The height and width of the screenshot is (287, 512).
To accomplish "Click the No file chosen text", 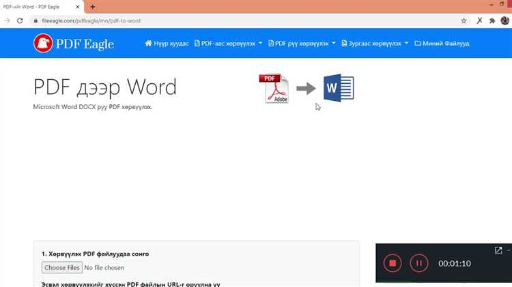I will 104,268.
